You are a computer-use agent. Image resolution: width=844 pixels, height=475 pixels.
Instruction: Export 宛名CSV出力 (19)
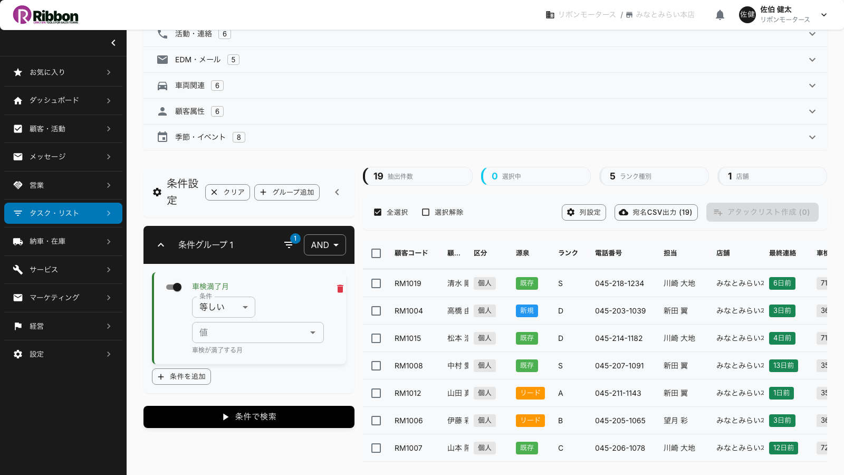pos(656,212)
